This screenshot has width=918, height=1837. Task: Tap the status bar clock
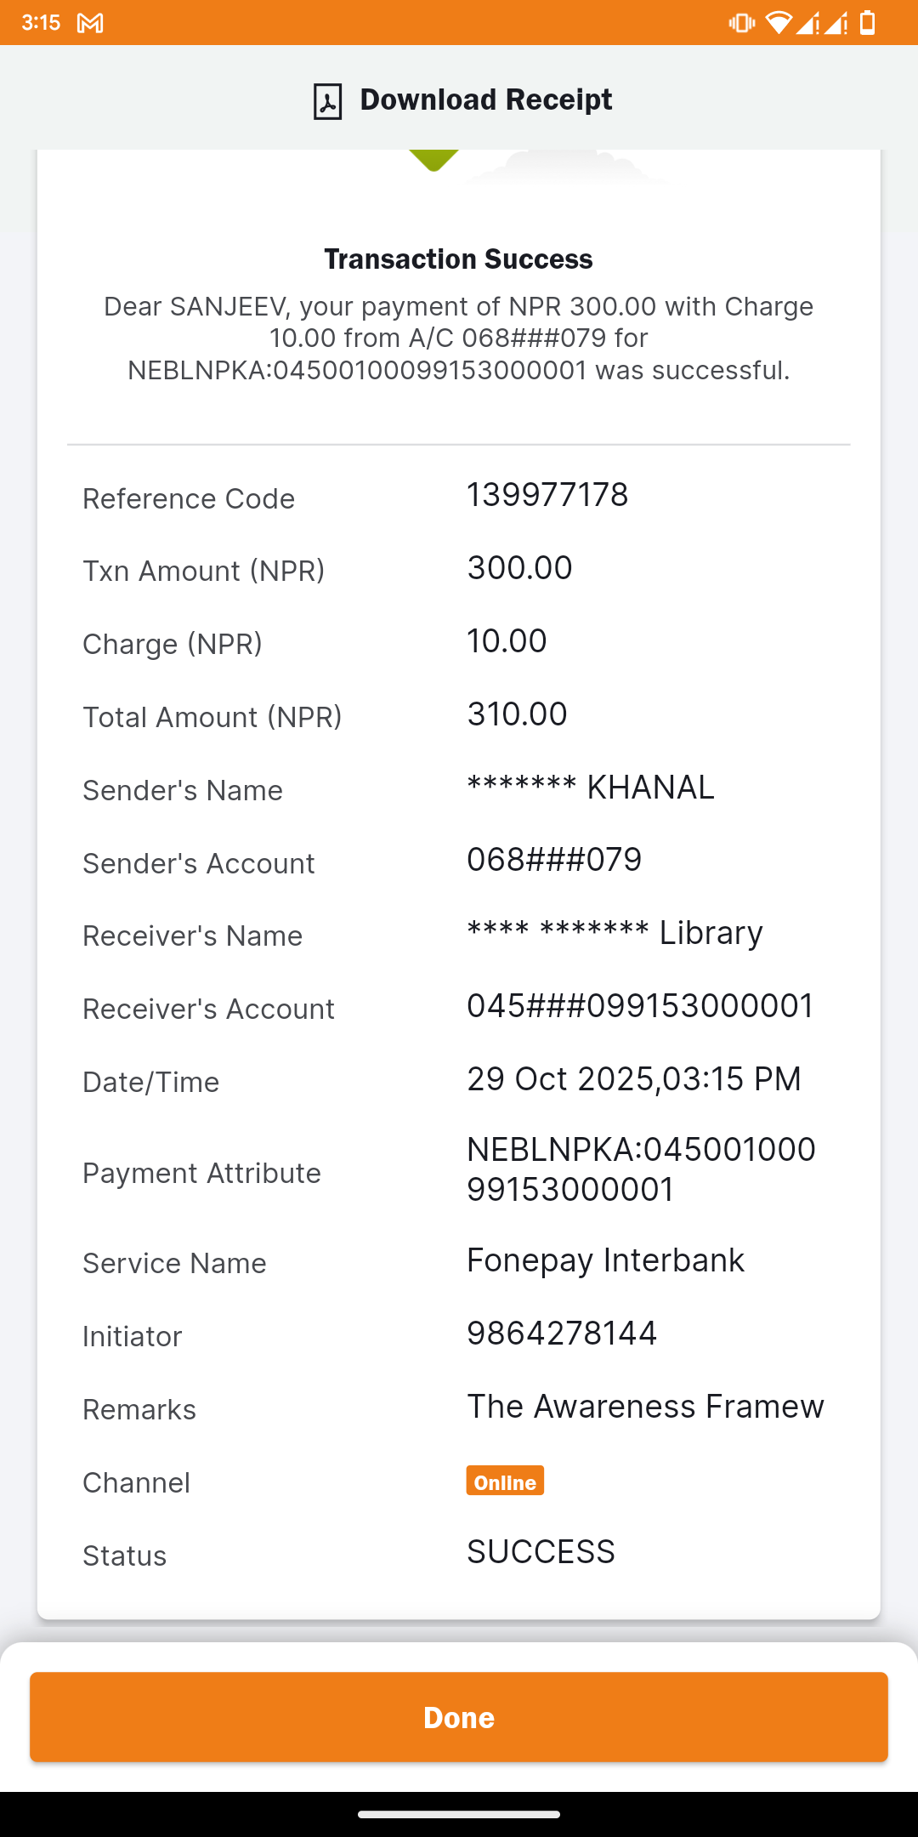(41, 23)
